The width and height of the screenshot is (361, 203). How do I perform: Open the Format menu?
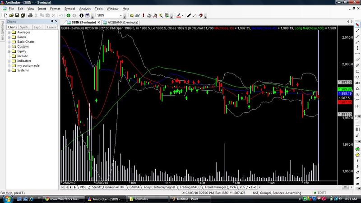(x=55, y=9)
